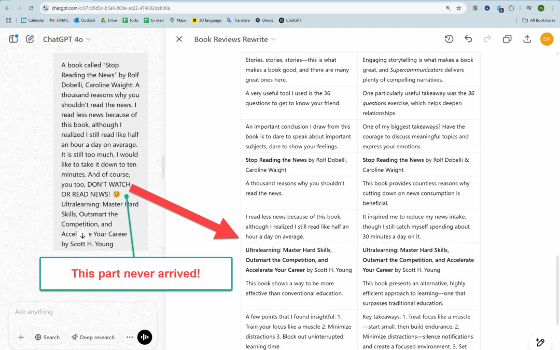Viewport: 560px width, 350px height.
Task: Open the DeepL bookmark
Action: click(x=264, y=20)
